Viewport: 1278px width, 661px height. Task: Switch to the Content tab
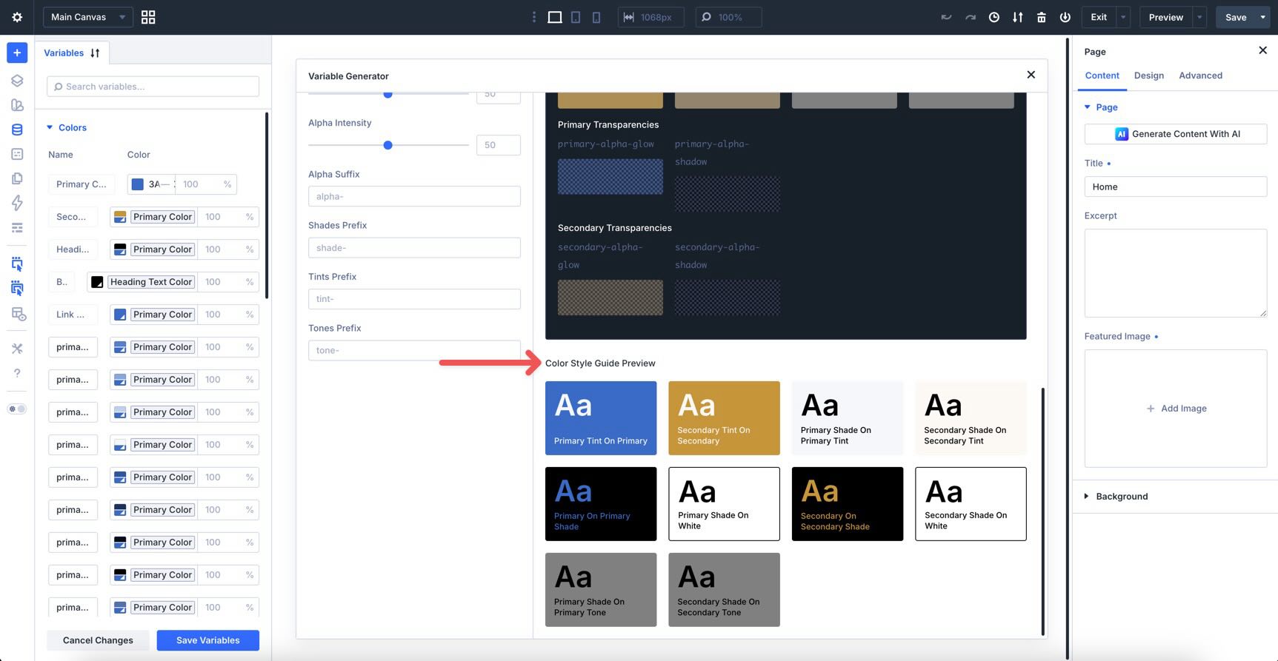coord(1102,76)
